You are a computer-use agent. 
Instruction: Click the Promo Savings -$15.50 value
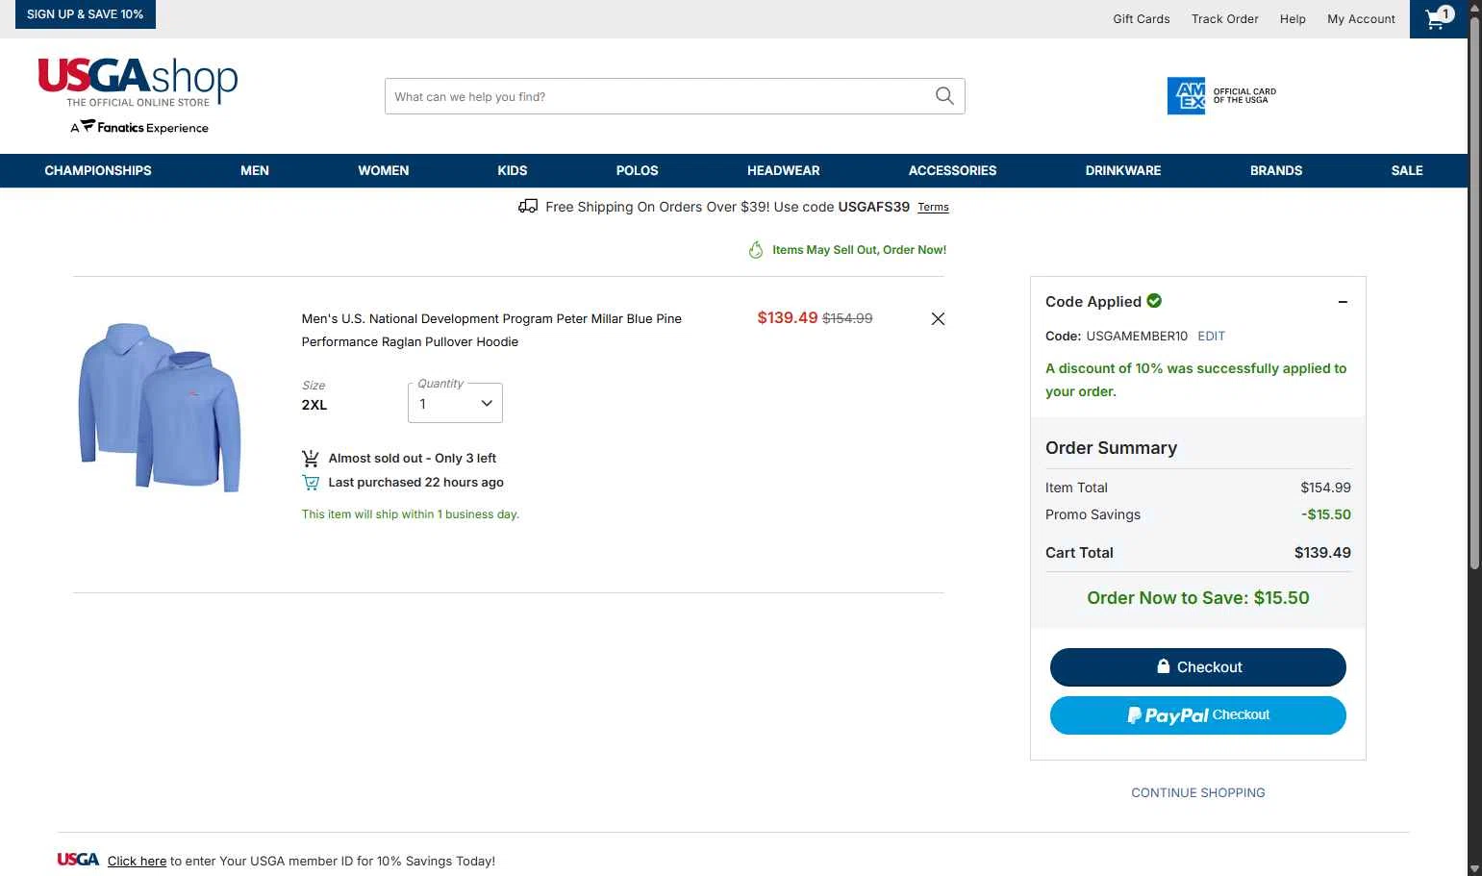[1326, 514]
